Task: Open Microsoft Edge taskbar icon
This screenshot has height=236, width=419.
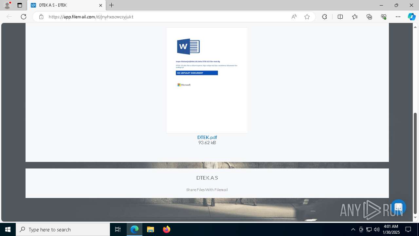Action: coord(135,229)
